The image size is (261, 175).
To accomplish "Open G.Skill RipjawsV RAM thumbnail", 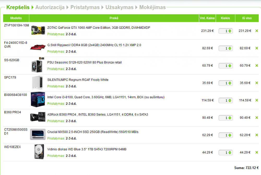I will coord(38,47).
